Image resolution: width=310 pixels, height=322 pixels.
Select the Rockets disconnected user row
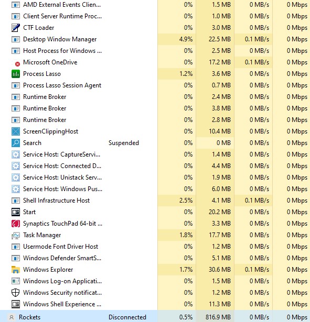pos(155,316)
